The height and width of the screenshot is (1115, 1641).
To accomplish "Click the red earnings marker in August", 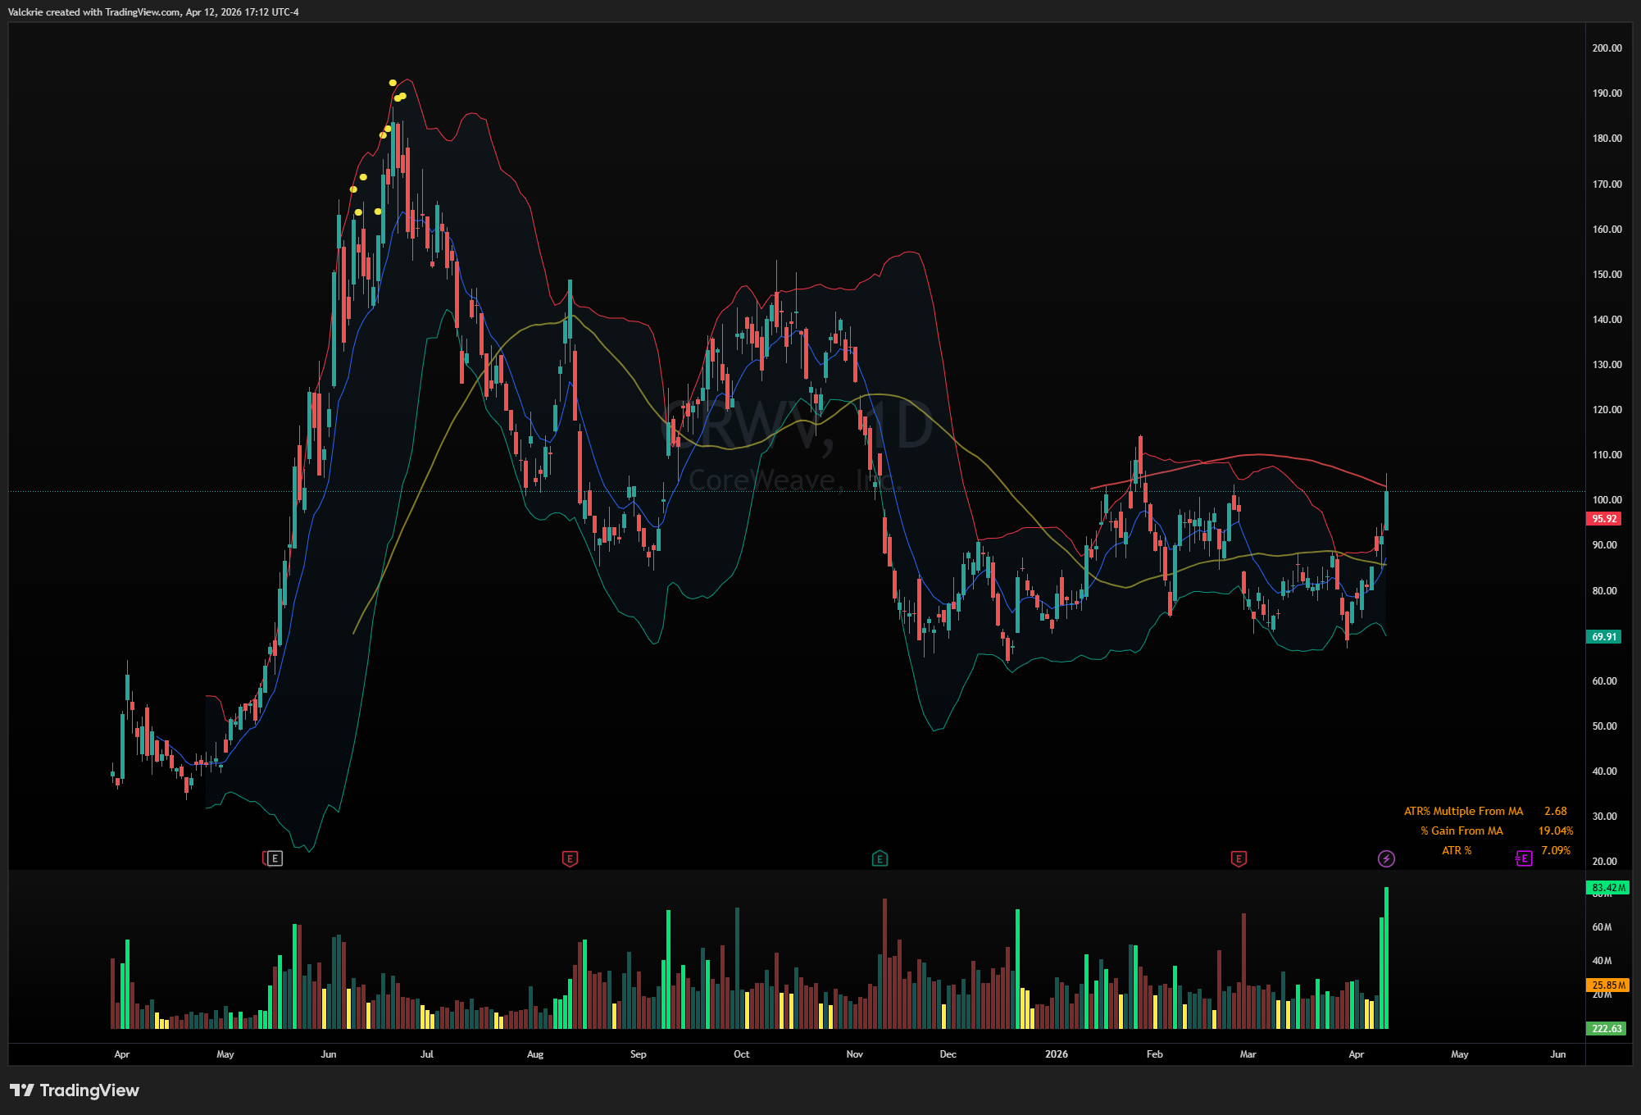I will [570, 858].
